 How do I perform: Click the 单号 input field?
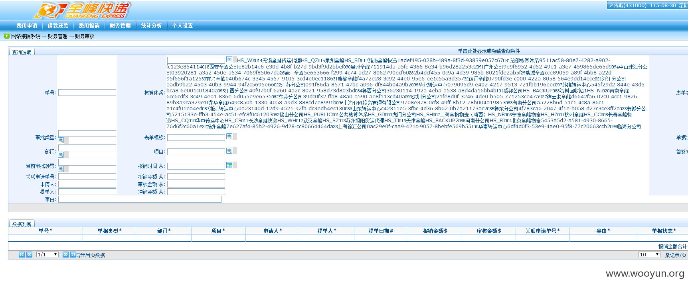(87, 93)
